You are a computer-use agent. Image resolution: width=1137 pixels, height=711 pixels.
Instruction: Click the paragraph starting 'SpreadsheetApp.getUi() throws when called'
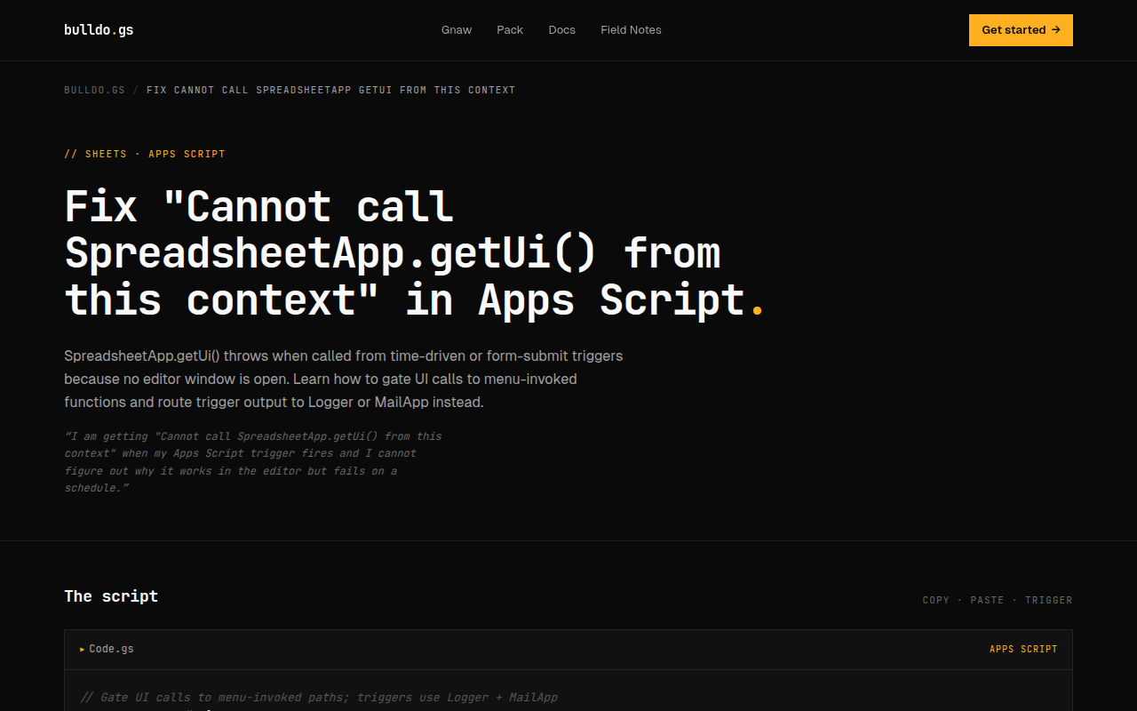344,379
